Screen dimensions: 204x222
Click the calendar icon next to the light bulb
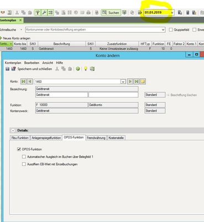[x=92, y=69]
